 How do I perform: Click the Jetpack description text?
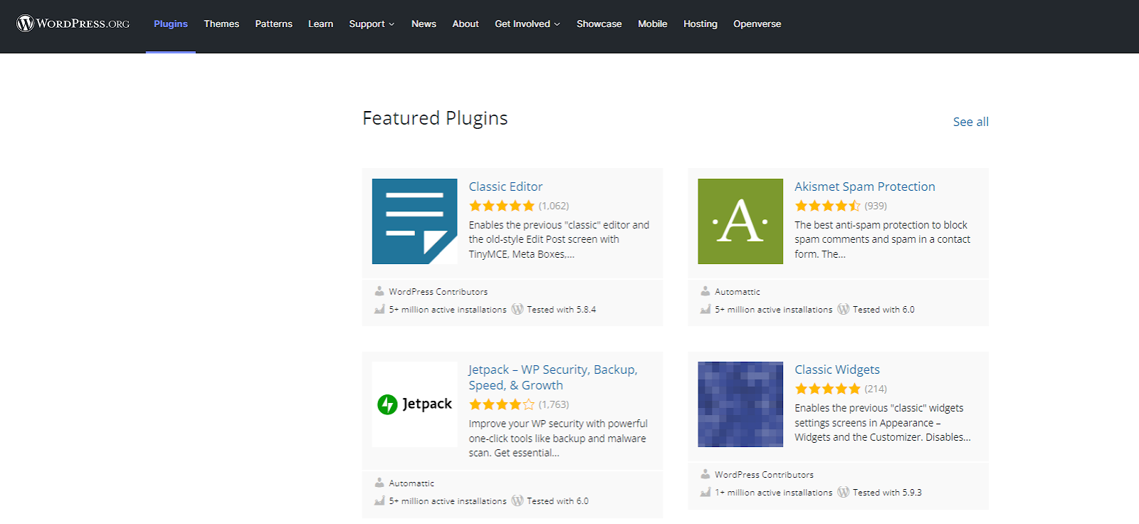tap(558, 438)
